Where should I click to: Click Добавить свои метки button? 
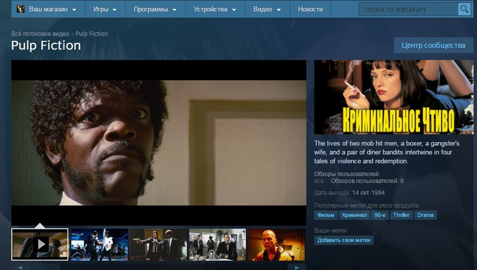tap(344, 240)
